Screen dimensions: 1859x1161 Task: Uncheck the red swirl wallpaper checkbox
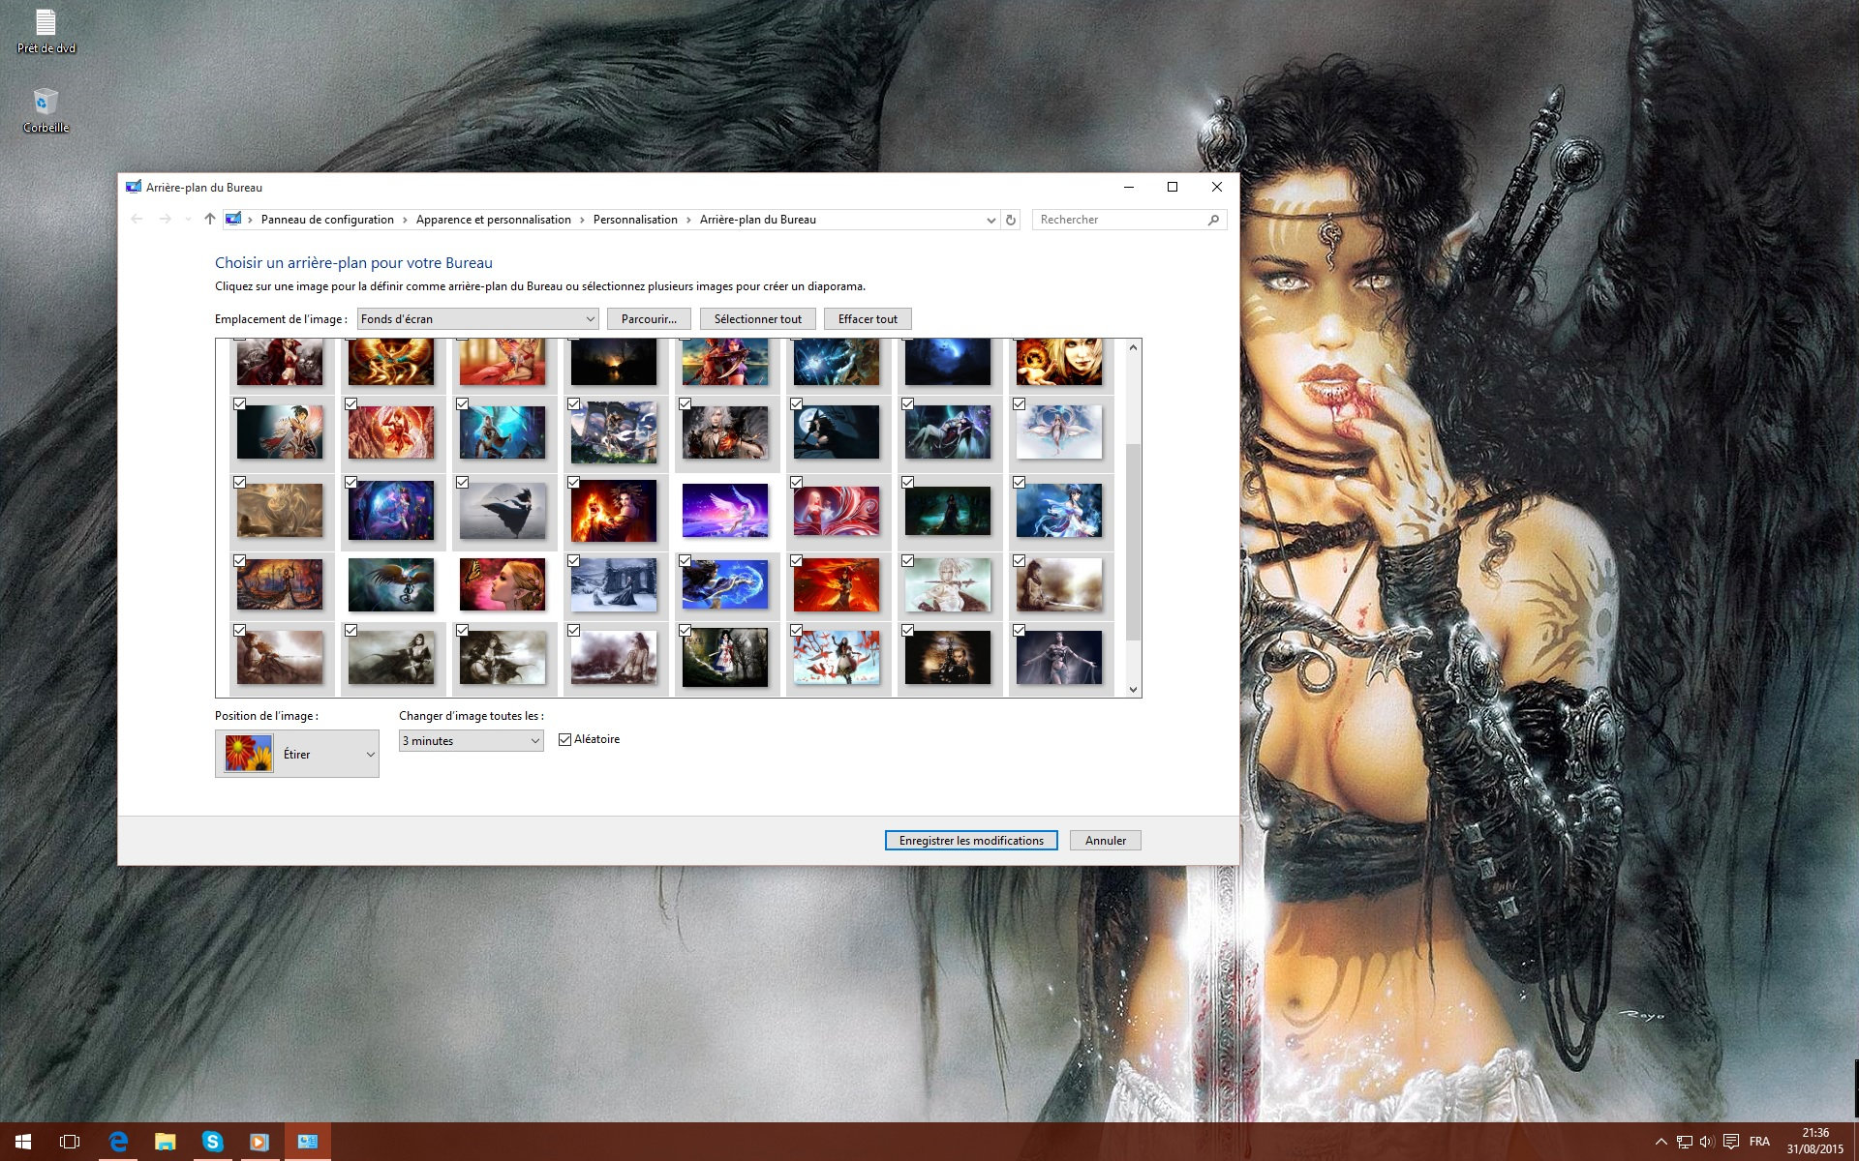pos(796,482)
